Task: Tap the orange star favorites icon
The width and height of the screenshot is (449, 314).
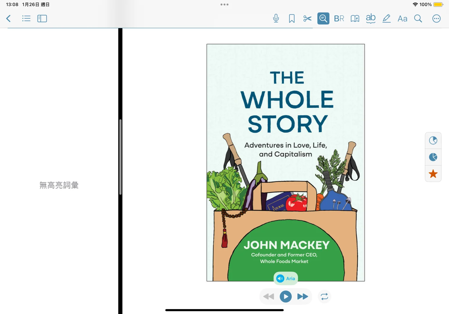Action: pyautogui.click(x=433, y=174)
